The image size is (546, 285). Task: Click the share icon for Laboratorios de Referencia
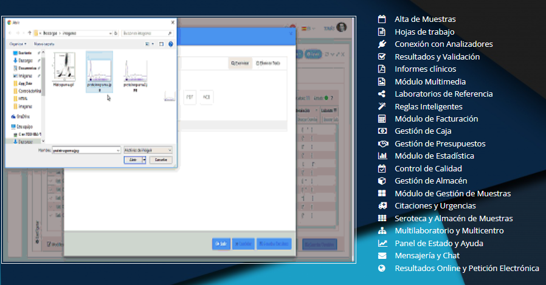382,94
